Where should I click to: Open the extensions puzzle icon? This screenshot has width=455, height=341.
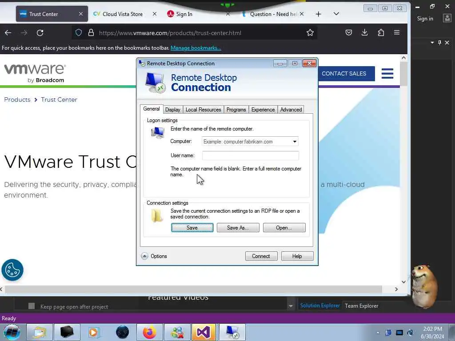(381, 32)
